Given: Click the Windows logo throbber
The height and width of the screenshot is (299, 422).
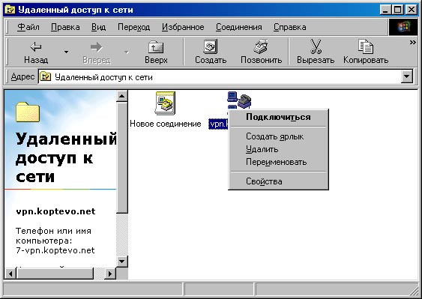Looking at the screenshot, I should tap(403, 27).
